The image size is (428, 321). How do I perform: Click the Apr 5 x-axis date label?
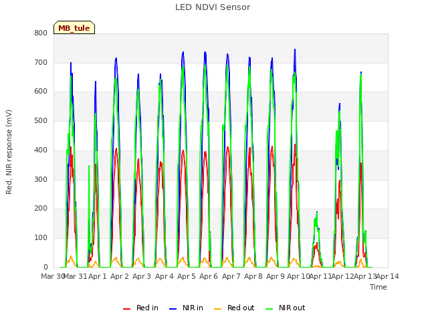coord(187,276)
